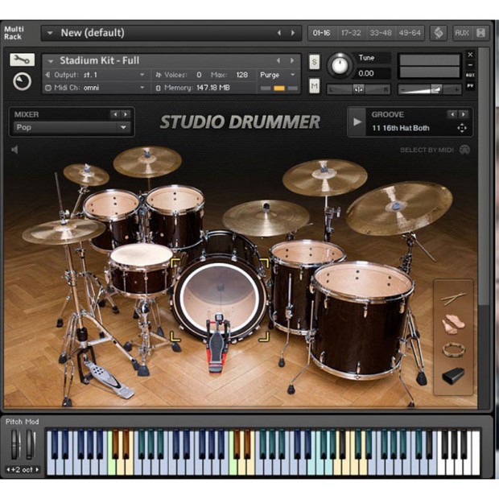The height and width of the screenshot is (499, 499).
Task: Click the Tune value 0.00
Action: [x=366, y=73]
